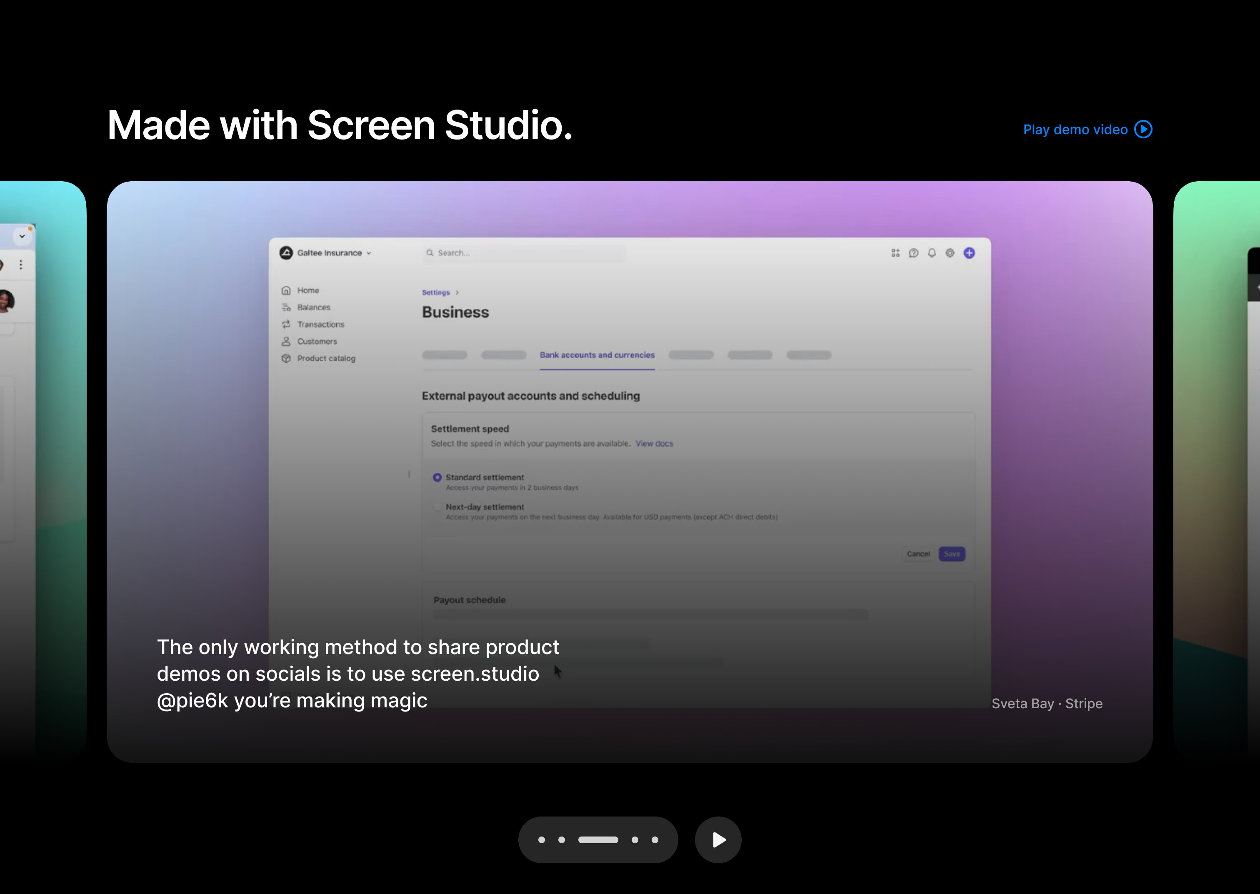This screenshot has height=894, width=1260.
Task: Jump to second carousel slide dot
Action: 562,840
